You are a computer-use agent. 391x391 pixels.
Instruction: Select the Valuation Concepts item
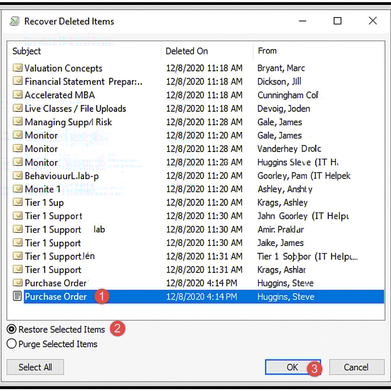click(x=63, y=68)
